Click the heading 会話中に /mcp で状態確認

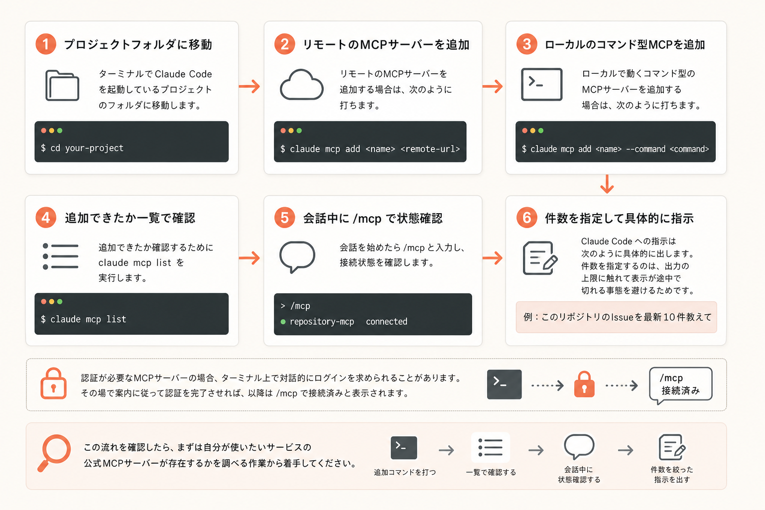click(x=373, y=219)
